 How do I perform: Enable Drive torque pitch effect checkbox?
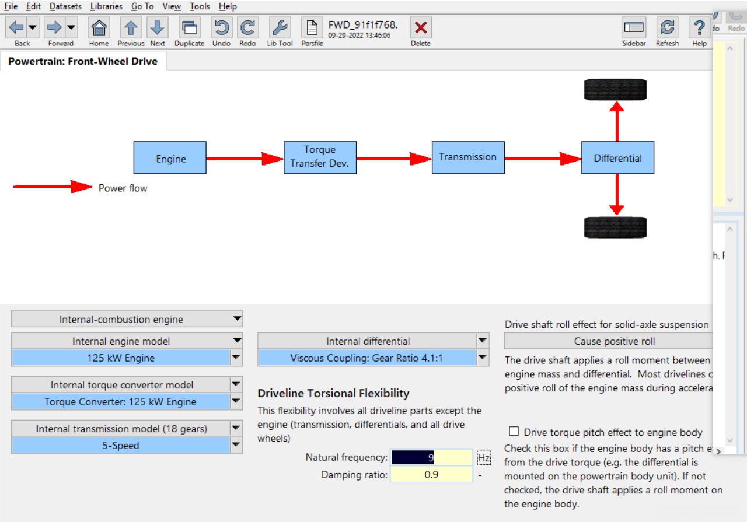coord(514,432)
